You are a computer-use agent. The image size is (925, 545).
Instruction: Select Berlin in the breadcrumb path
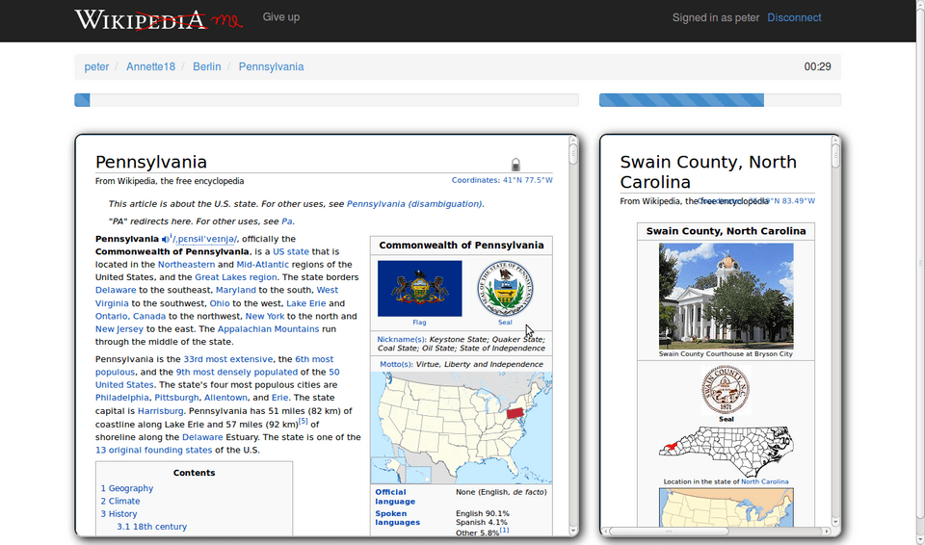click(x=207, y=66)
